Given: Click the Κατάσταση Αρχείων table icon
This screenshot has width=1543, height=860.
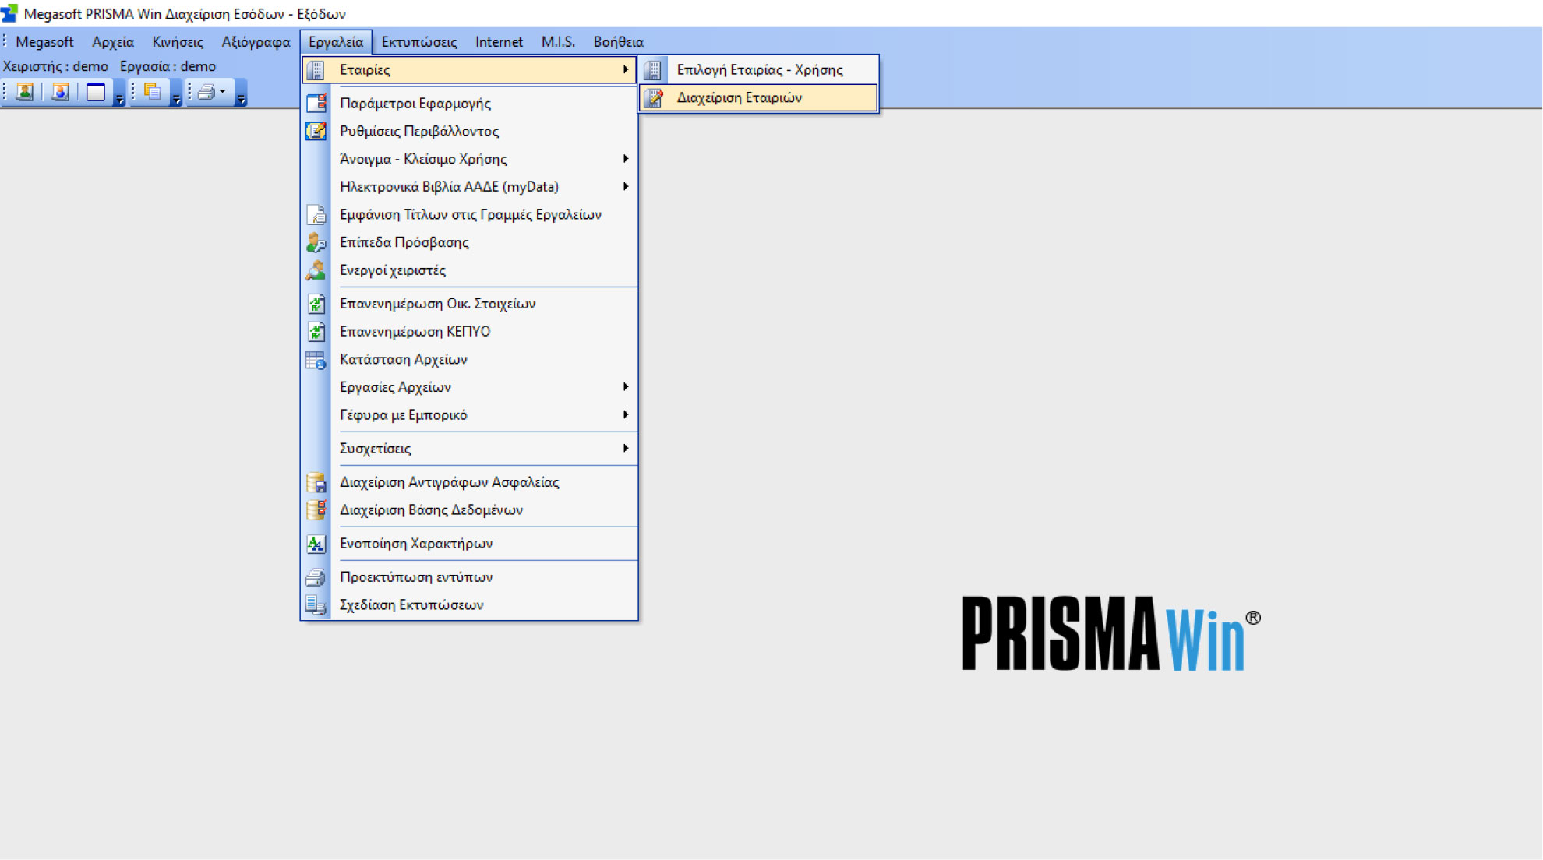Looking at the screenshot, I should click(316, 360).
